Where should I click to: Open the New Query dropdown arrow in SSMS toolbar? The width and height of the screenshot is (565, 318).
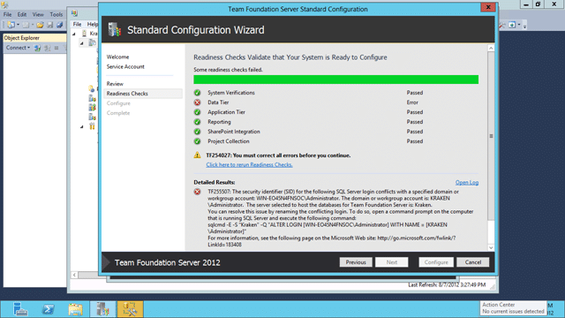18,25
